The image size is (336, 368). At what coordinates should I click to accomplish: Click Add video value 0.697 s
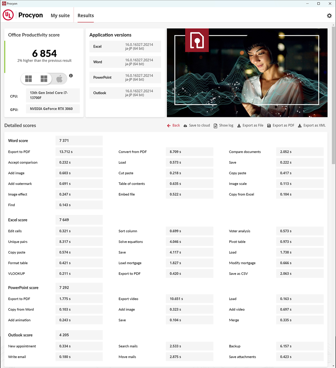(x=300, y=309)
